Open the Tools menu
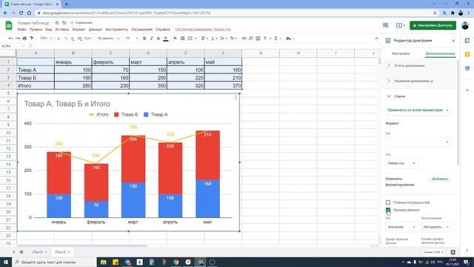This screenshot has width=474, height=267. (117, 30)
